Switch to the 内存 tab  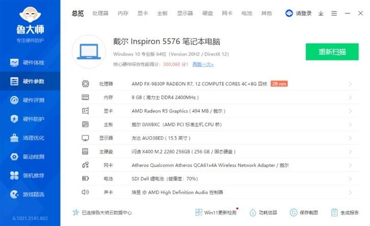click(123, 13)
